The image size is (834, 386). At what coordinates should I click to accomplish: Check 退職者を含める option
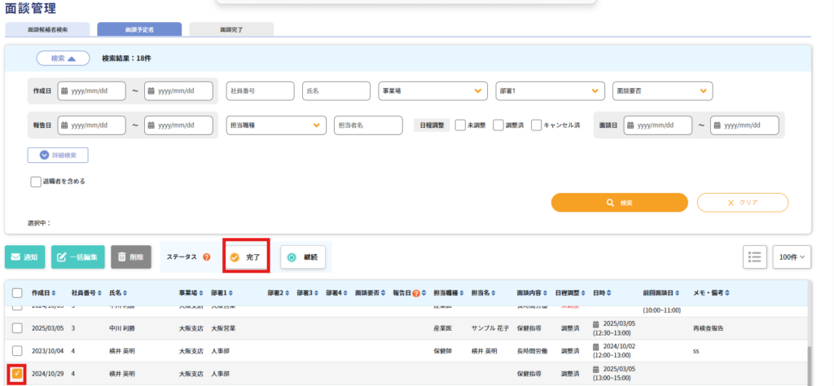point(36,182)
